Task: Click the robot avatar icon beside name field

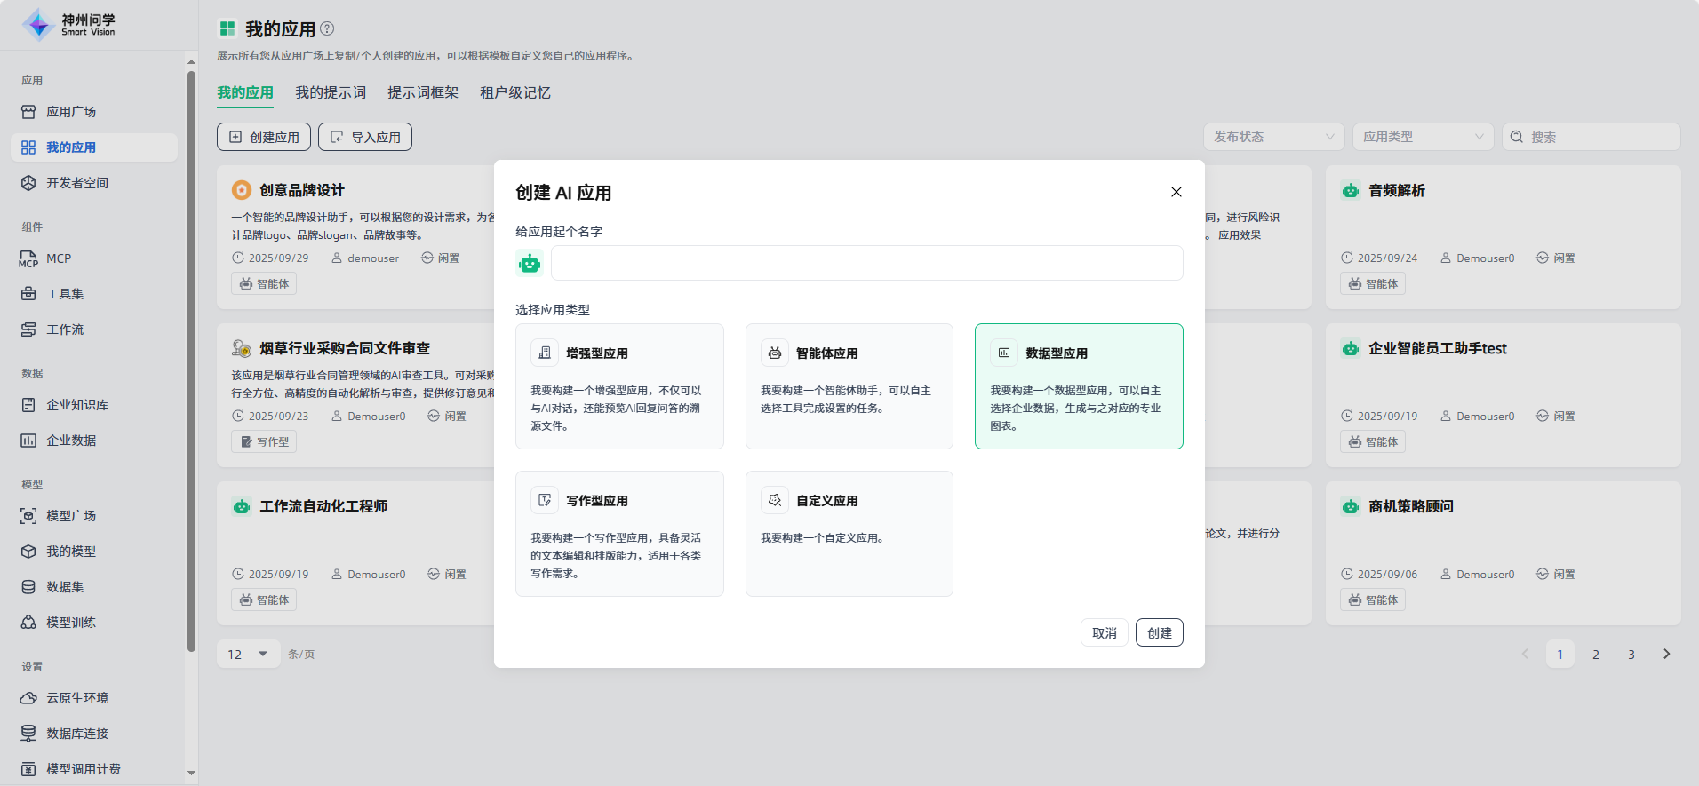Action: click(530, 263)
